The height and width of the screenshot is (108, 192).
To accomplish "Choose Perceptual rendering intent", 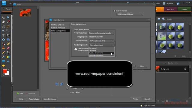I will (x=101, y=48).
